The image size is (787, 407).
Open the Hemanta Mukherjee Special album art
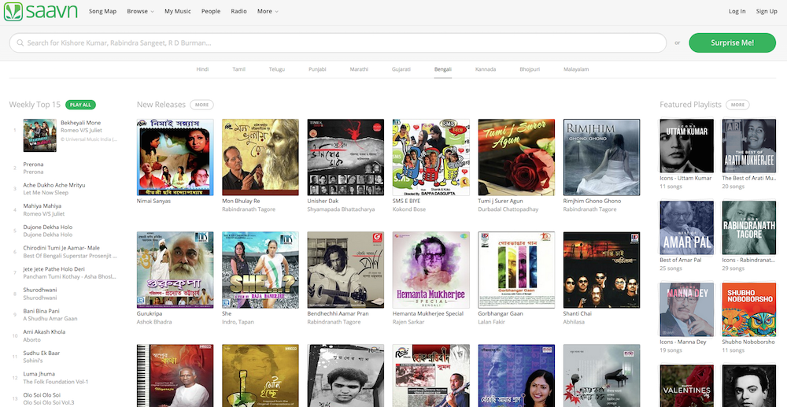click(x=430, y=269)
